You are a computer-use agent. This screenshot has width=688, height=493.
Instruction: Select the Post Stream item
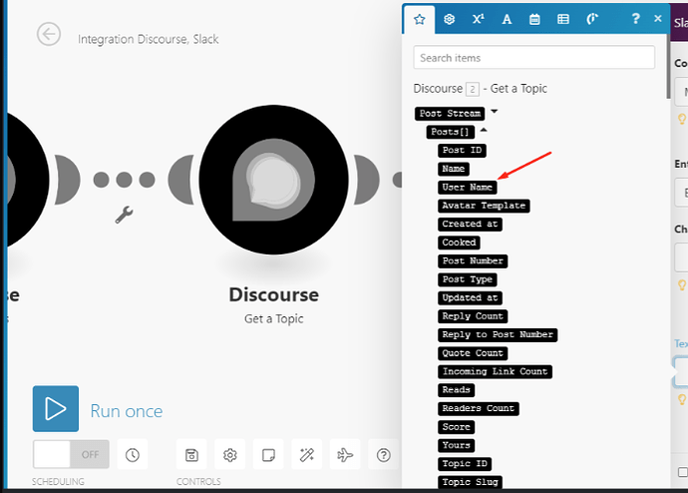tap(450, 113)
